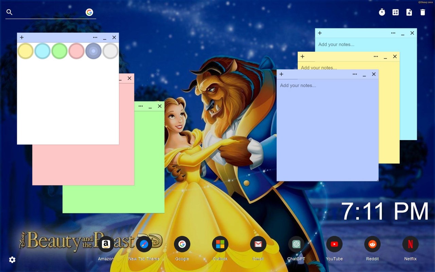This screenshot has height=272, width=435.
Task: Minimize the green sticky note
Action: click(150, 106)
